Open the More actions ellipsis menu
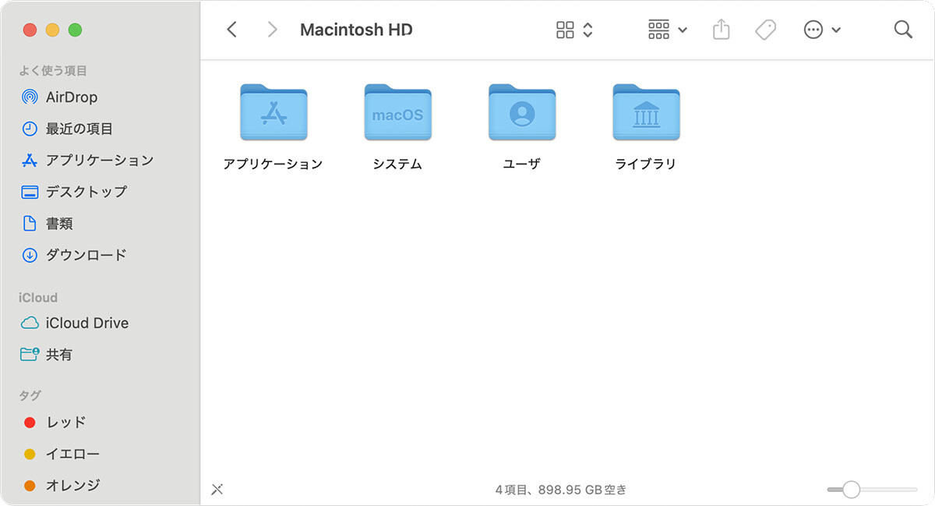This screenshot has width=935, height=506. point(822,30)
